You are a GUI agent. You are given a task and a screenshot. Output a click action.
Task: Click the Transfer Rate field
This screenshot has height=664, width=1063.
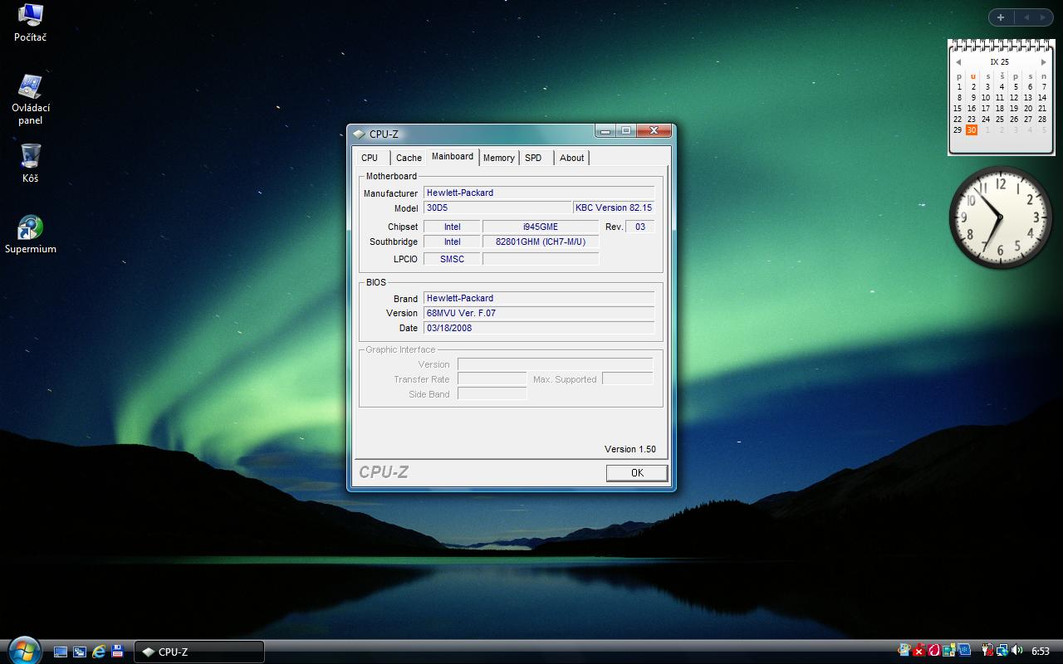[492, 379]
